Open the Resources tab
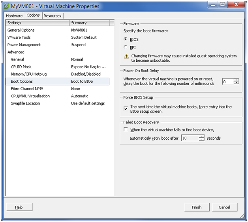Image resolution: width=248 pixels, height=222 pixels. click(53, 16)
